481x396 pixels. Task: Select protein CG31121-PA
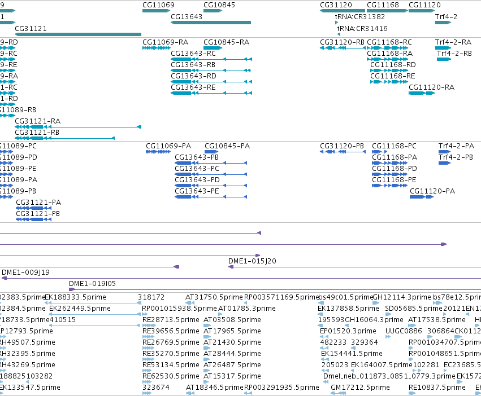pyautogui.click(x=38, y=203)
